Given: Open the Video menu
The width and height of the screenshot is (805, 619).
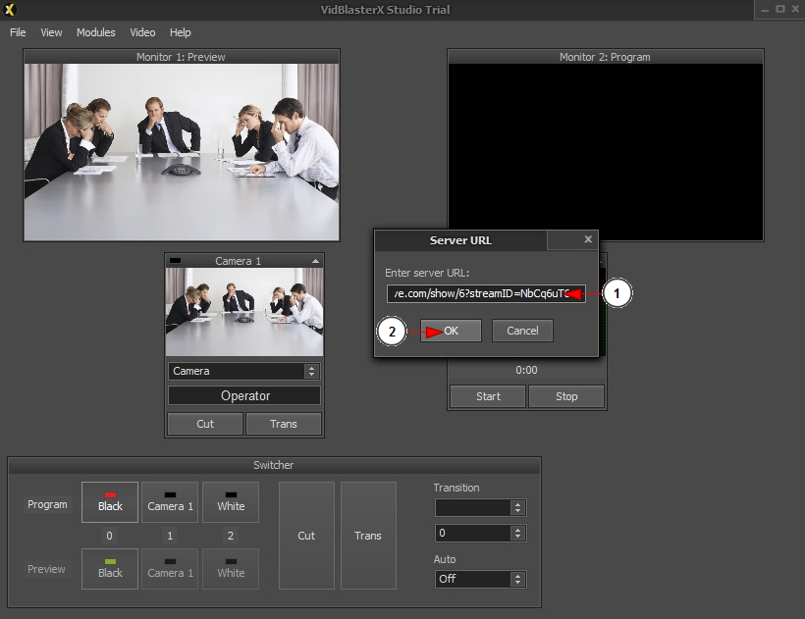Looking at the screenshot, I should (x=142, y=32).
